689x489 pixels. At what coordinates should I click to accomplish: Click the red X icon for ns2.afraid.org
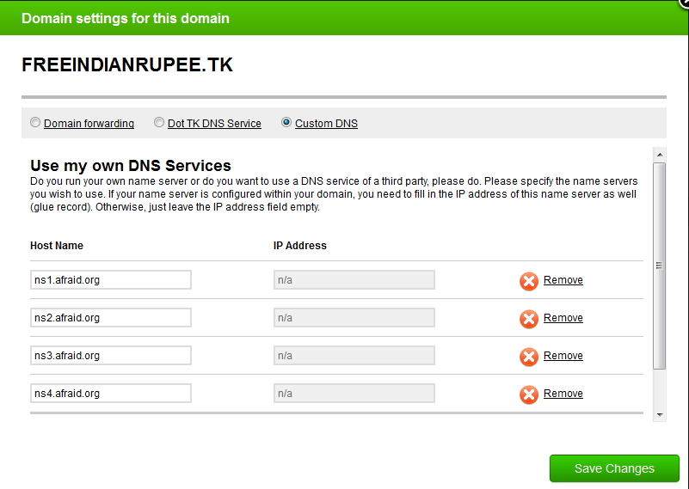[529, 319]
